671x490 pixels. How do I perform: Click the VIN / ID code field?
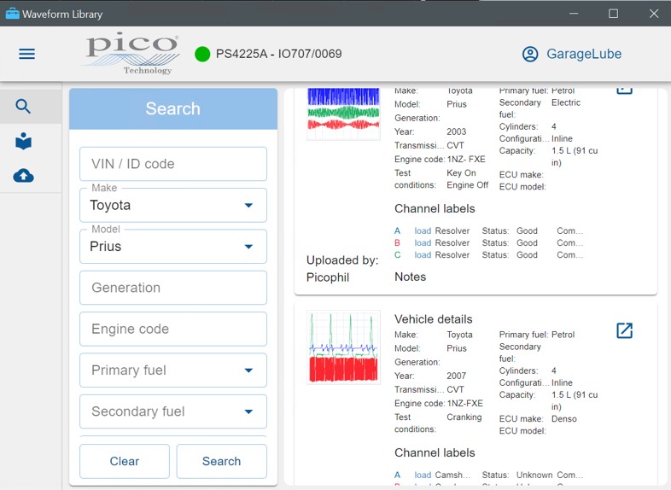(x=173, y=164)
